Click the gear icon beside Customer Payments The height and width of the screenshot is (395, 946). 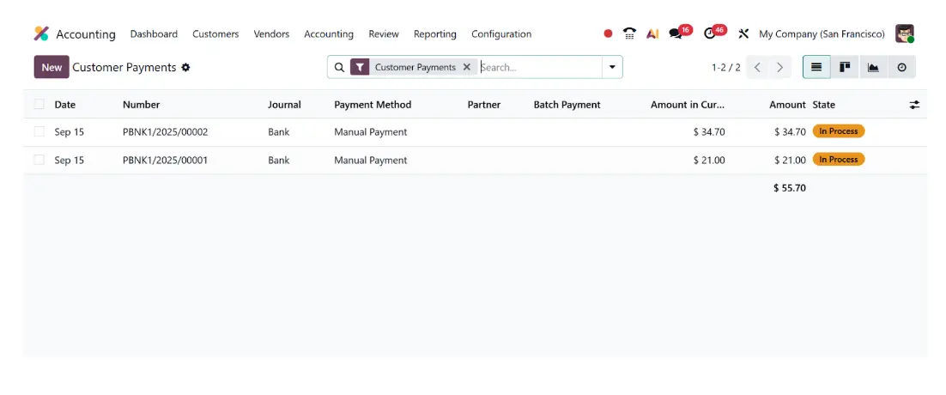click(185, 68)
